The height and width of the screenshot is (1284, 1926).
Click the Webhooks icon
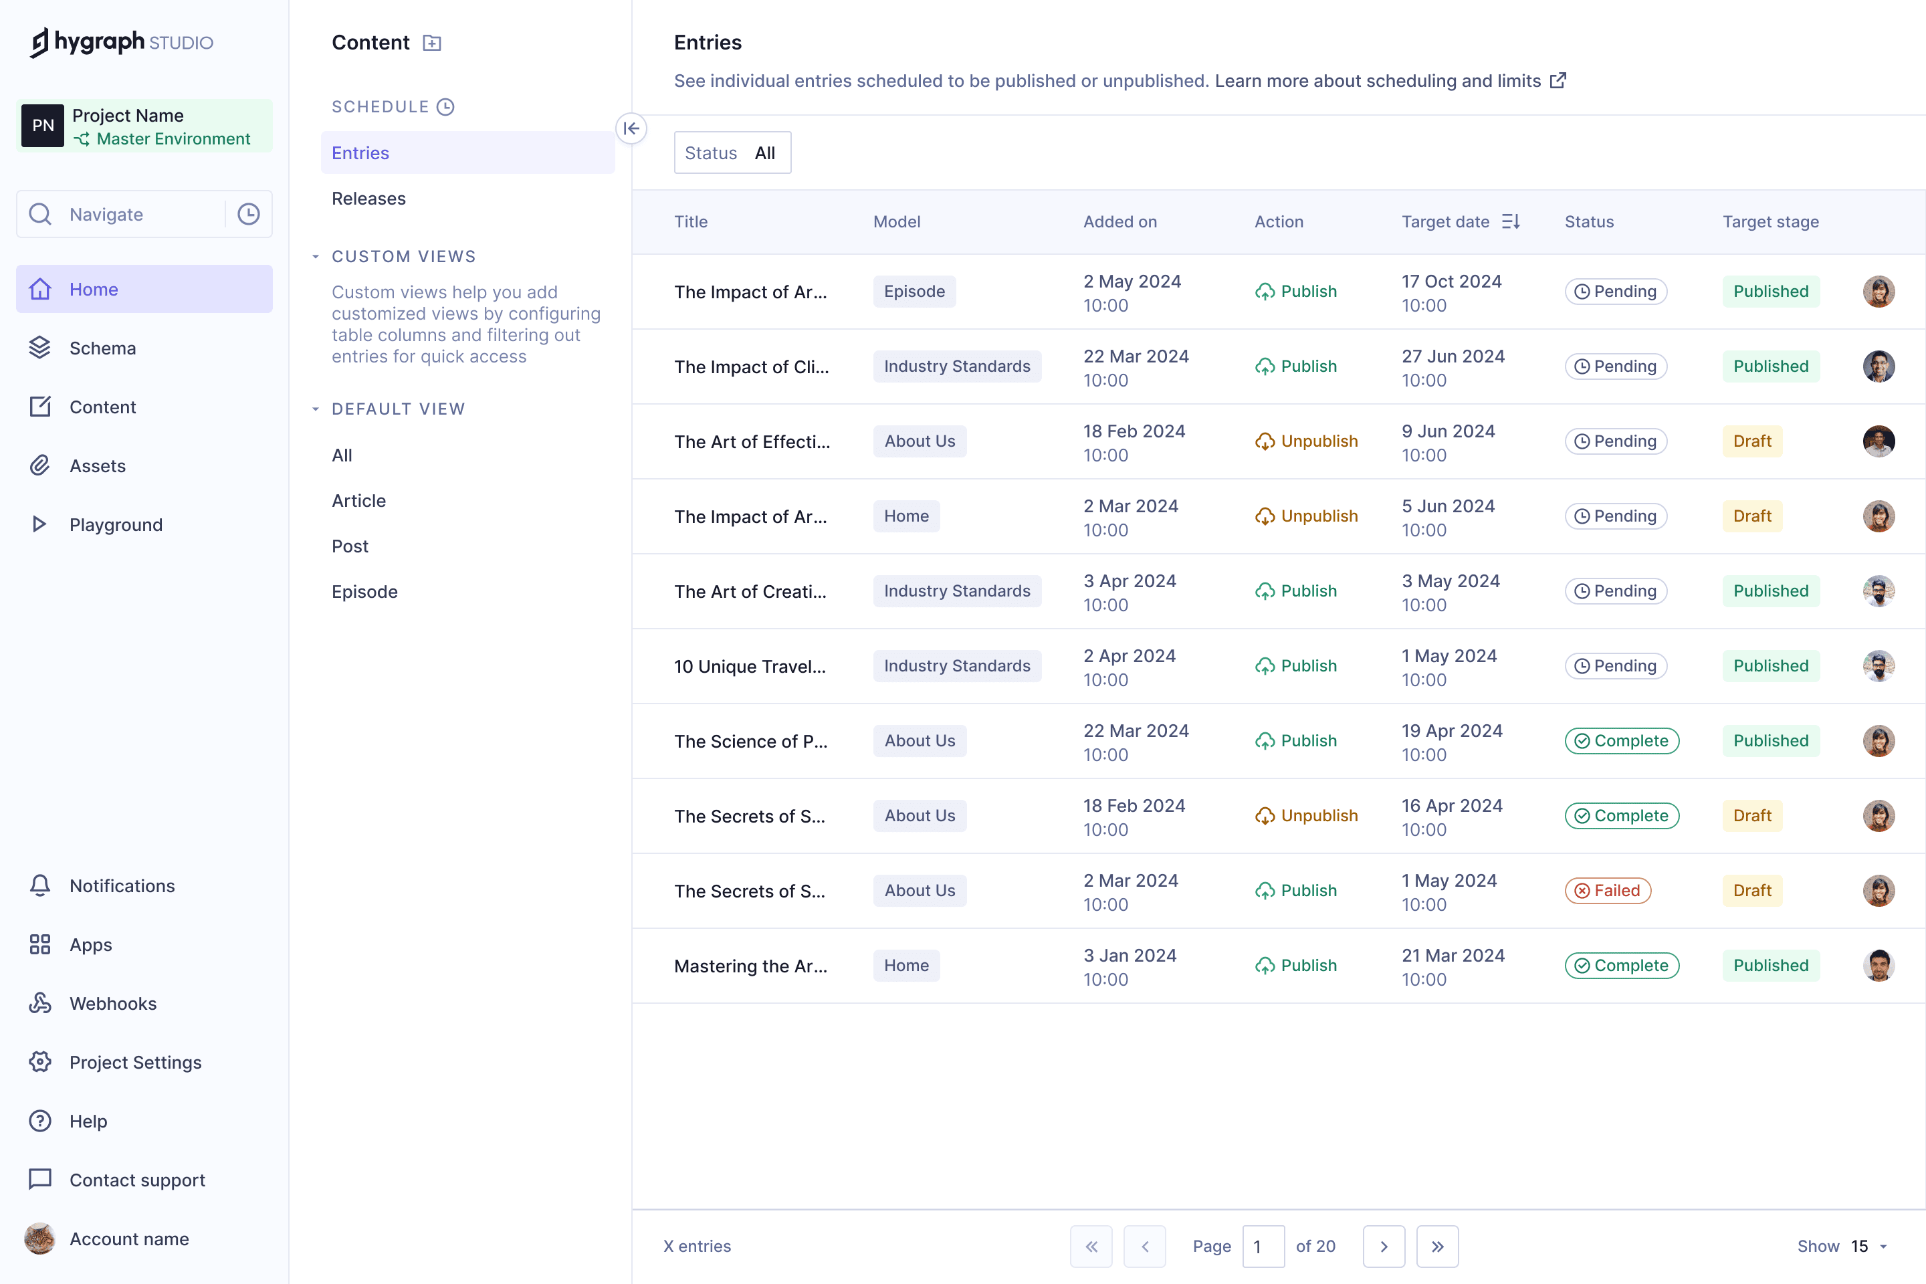pos(40,1003)
